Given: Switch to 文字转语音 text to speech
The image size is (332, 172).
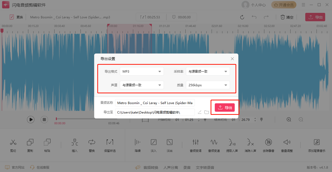Looking at the screenshot, I should click(x=205, y=167).
